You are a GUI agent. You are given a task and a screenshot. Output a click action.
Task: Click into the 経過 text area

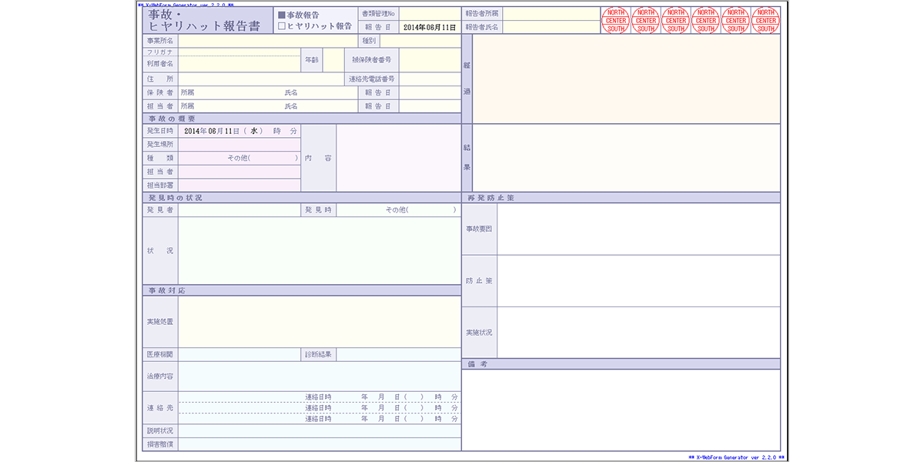625,79
